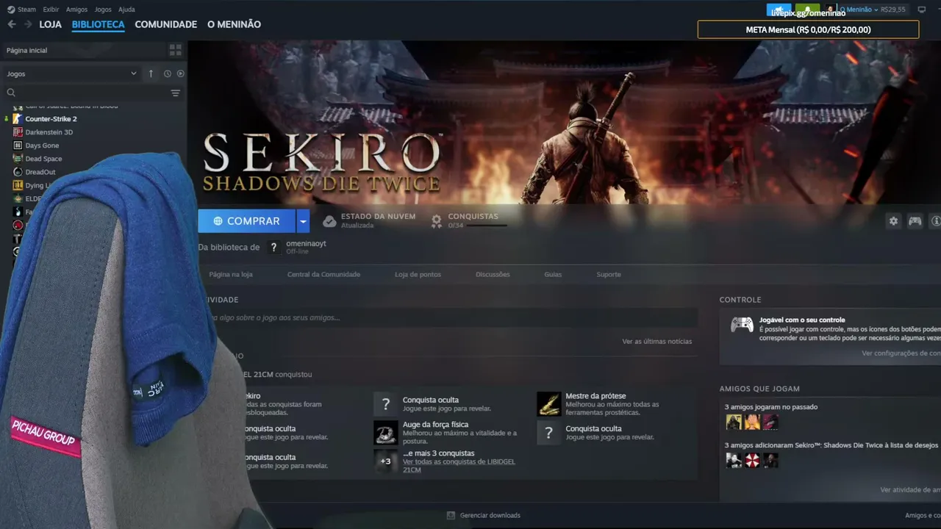
Task: Switch library to grid collections view
Action: (x=175, y=50)
